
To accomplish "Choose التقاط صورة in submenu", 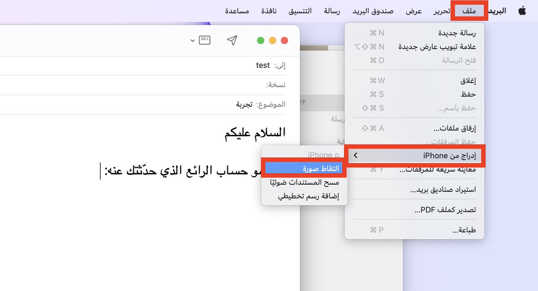I will [304, 168].
